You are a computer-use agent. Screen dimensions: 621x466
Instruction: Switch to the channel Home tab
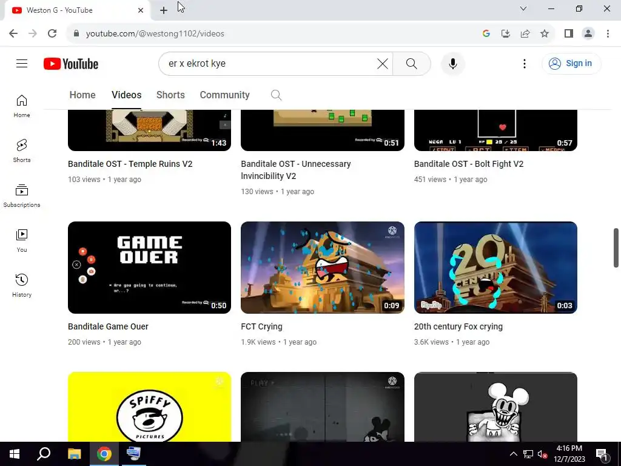pos(82,95)
